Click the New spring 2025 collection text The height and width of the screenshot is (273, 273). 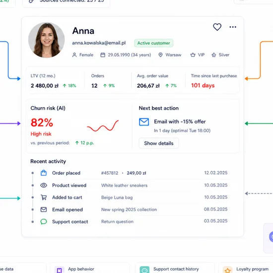coord(129,209)
